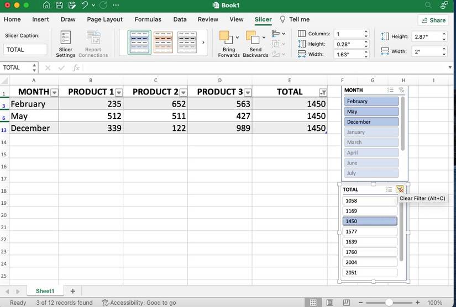This screenshot has width=456, height=307.
Task: Expand the formula bar chevron
Action: [450, 67]
